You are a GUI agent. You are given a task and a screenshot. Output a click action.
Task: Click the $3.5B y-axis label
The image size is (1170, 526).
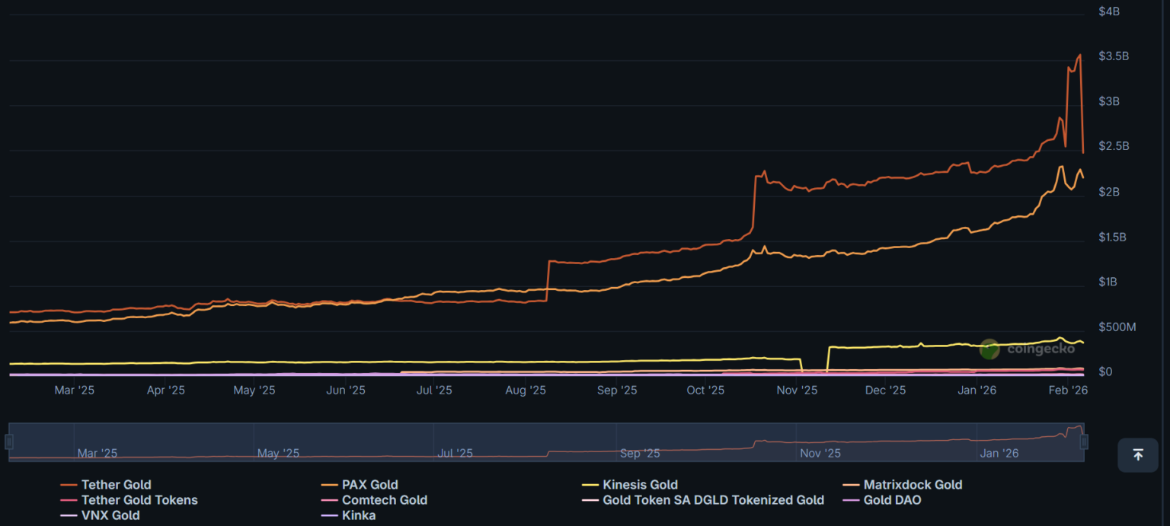coord(1114,56)
